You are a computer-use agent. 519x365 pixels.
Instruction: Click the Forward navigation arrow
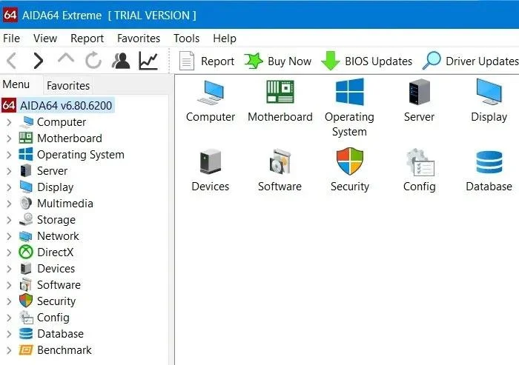point(38,61)
